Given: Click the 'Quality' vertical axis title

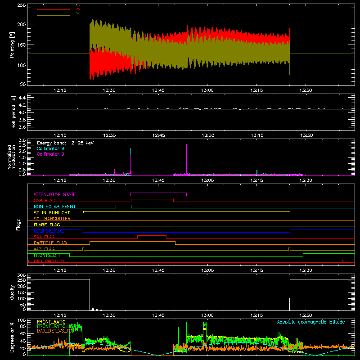Looking at the screenshot, I should (x=12, y=292).
